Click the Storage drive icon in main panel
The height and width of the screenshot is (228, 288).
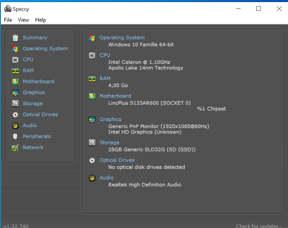click(92, 143)
